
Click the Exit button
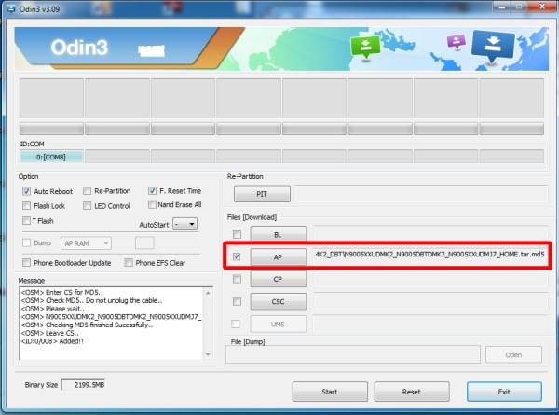click(504, 392)
